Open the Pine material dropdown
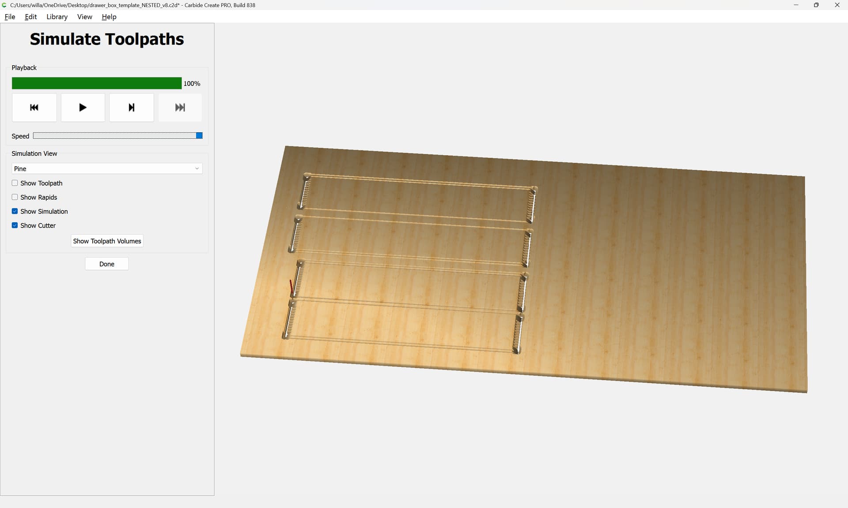 click(x=106, y=168)
